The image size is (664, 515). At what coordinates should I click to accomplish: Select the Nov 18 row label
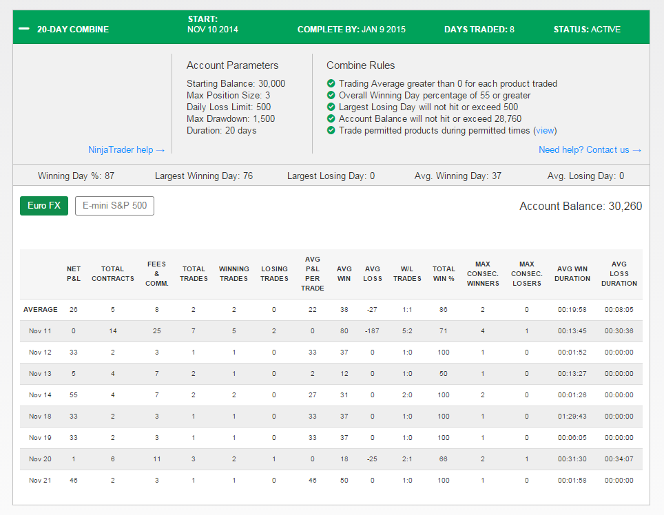tap(40, 417)
